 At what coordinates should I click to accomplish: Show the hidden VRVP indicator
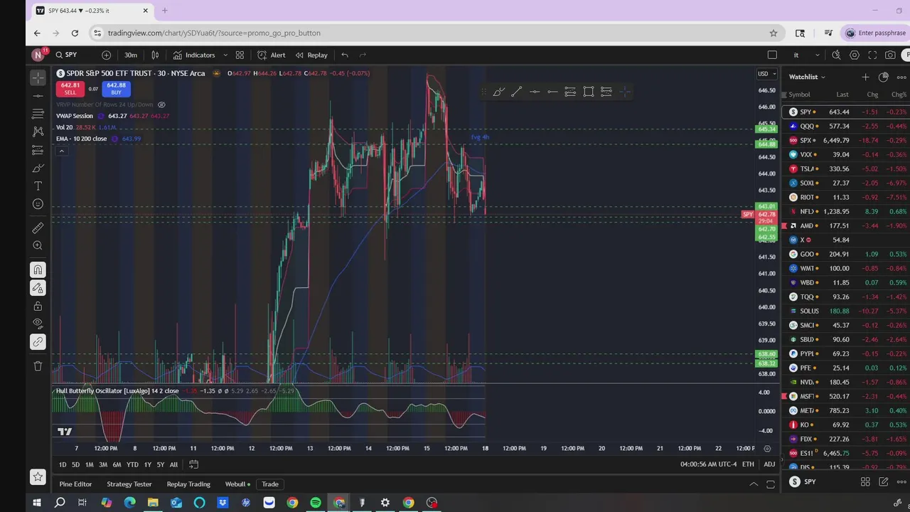[161, 105]
